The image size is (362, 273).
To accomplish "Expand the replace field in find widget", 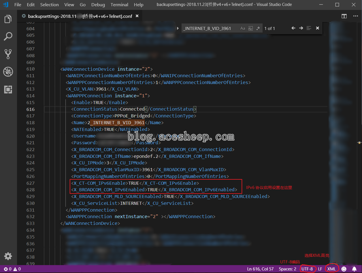I will 178,28.
